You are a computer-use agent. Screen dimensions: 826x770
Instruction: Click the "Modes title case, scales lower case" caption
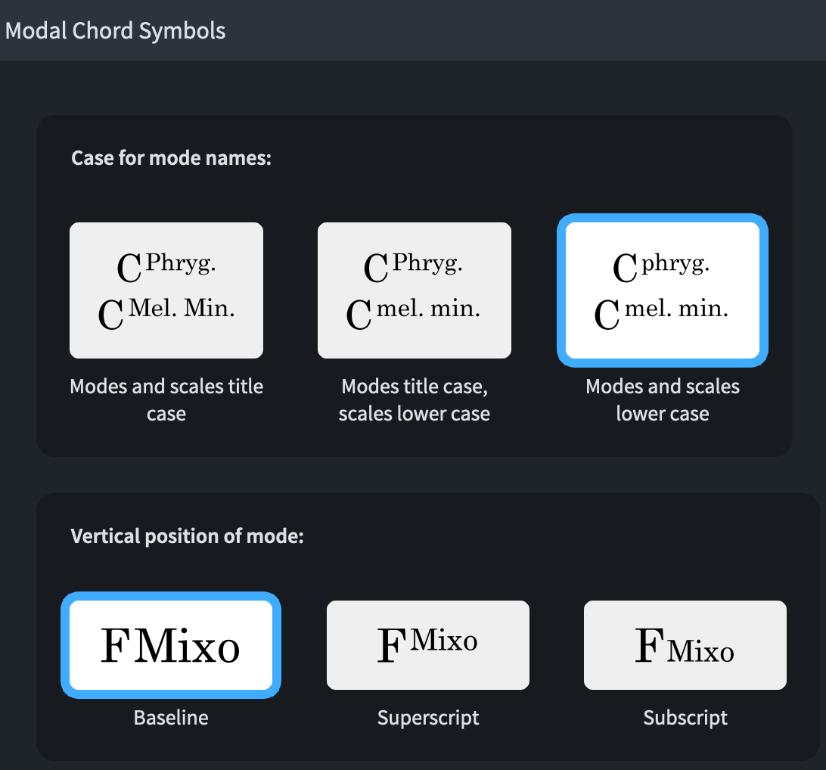click(415, 400)
